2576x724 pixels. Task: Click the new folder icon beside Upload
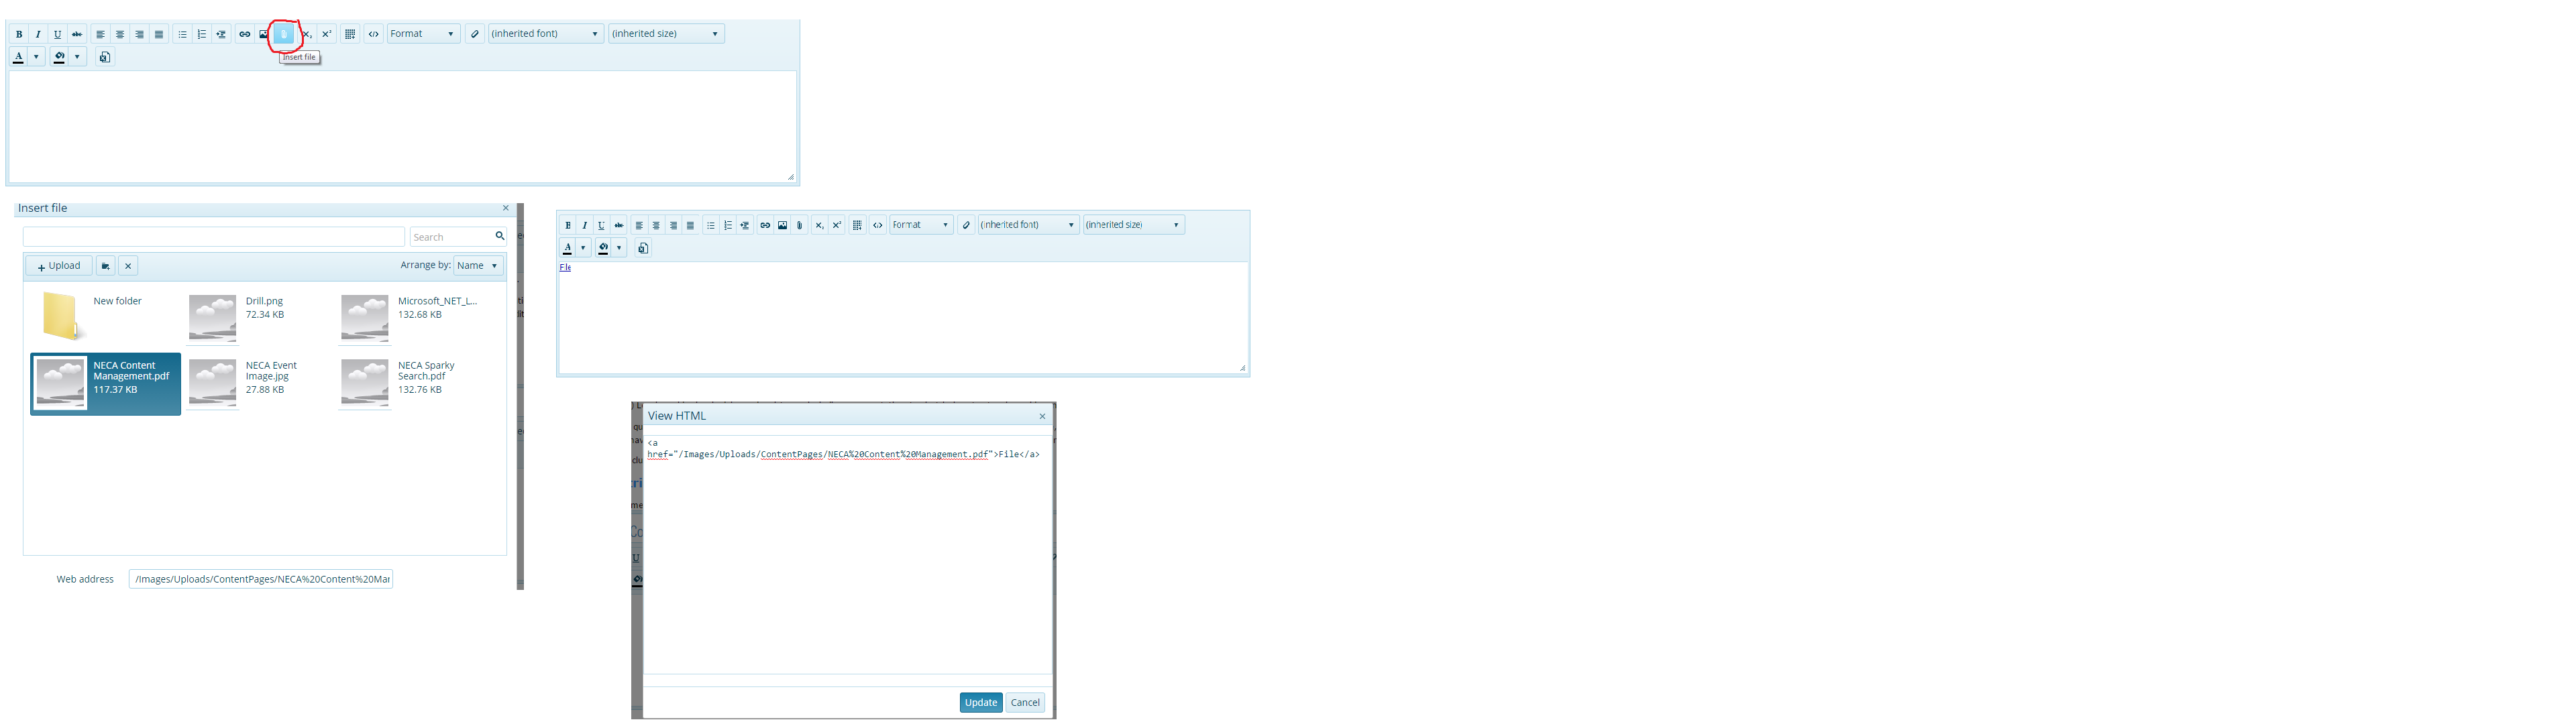(x=105, y=266)
